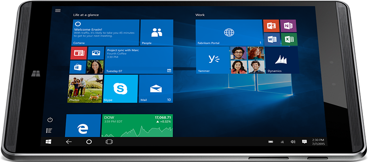This screenshot has height=162, width=368.
Task: Open the People tile
Action: pos(157,32)
